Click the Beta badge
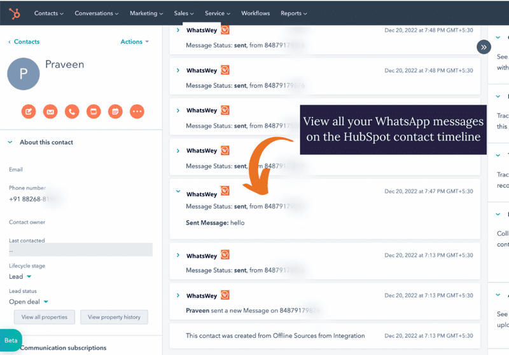Viewport: 509px width, 355px height. point(11,340)
